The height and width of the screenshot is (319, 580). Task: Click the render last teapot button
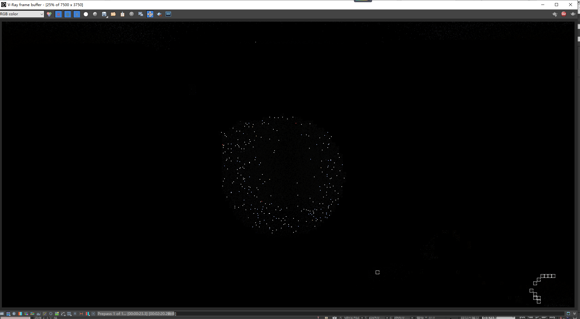click(573, 14)
